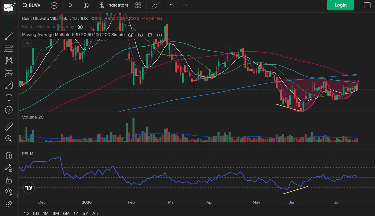375x216 pixels.
Task: Open the emoji smiley icon tool
Action: click(9, 110)
